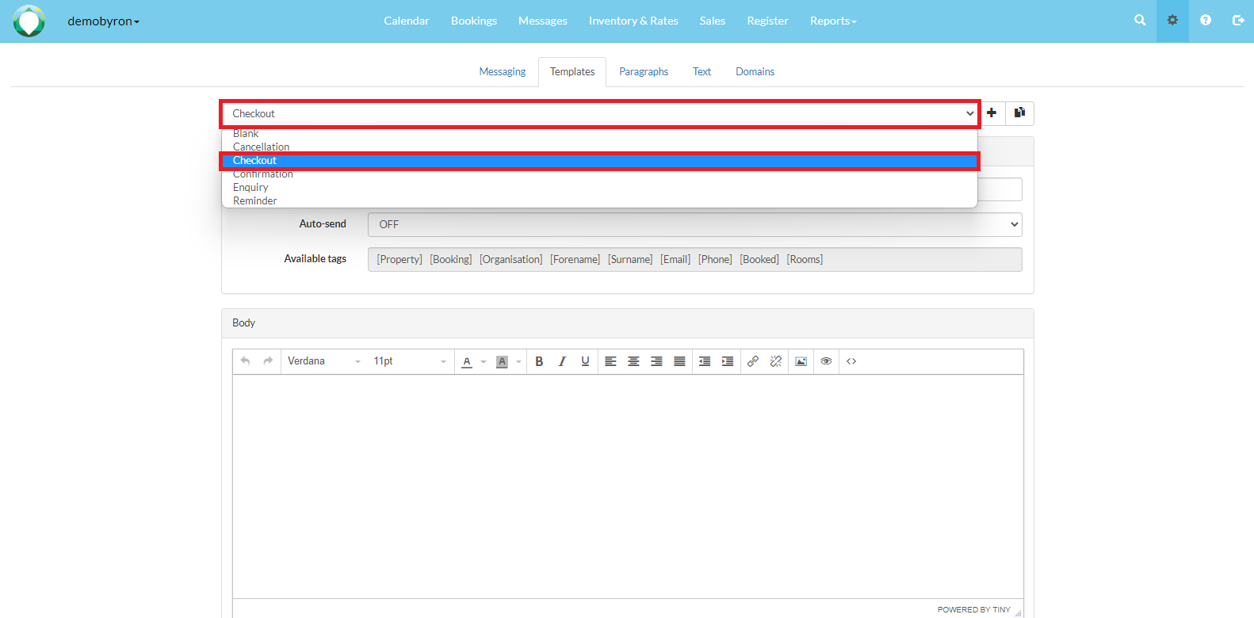Add a new template with the plus icon
Screen dimensions: 1254x618
[x=992, y=113]
